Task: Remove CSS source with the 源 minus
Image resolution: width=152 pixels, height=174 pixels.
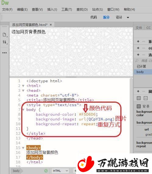Action: (x=144, y=42)
